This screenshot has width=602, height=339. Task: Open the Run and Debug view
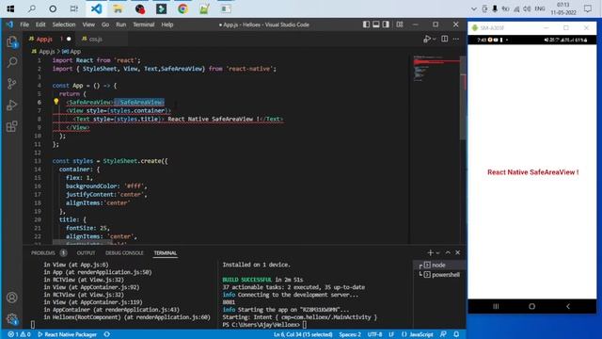pyautogui.click(x=12, y=105)
